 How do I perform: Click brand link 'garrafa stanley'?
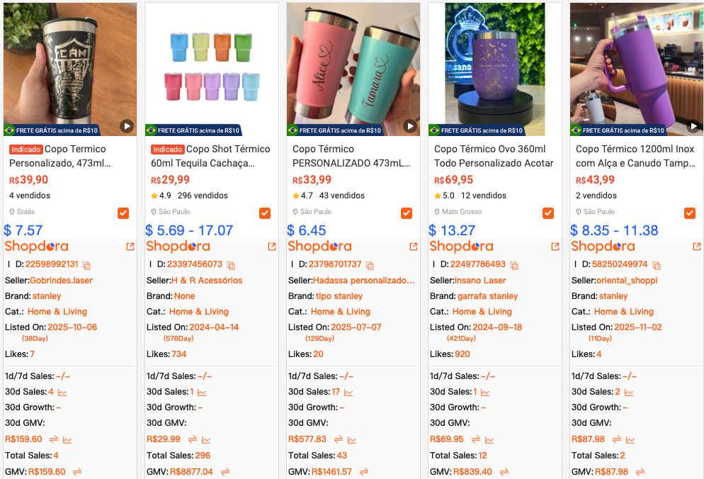487,296
